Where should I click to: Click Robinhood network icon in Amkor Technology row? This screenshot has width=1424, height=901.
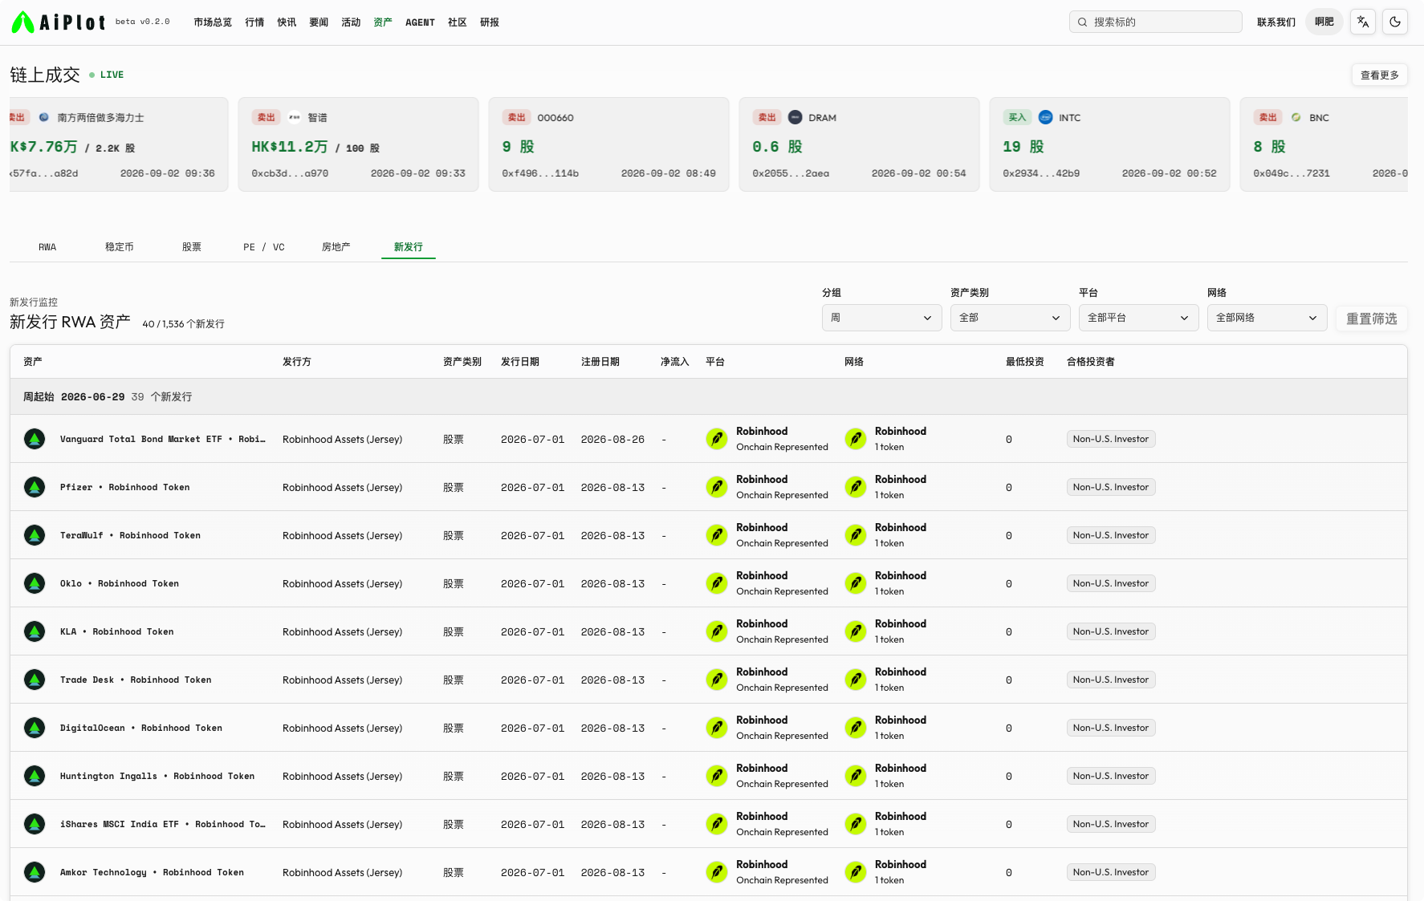856,872
